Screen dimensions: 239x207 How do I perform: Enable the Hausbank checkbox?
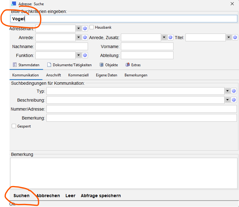(92, 27)
